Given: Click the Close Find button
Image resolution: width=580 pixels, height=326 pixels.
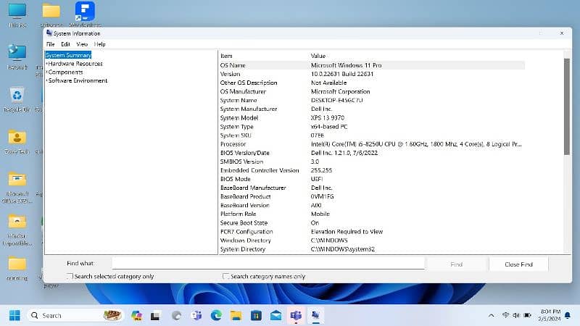Looking at the screenshot, I should tap(518, 264).
